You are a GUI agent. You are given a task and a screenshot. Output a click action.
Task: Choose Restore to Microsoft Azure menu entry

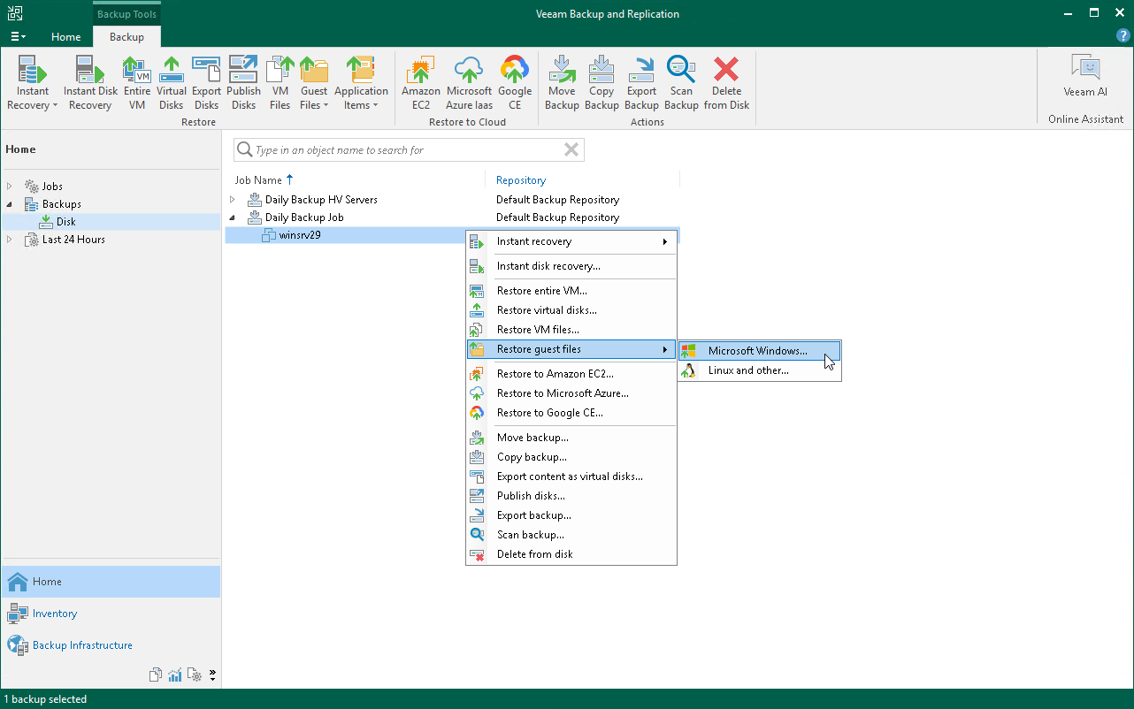(571, 393)
